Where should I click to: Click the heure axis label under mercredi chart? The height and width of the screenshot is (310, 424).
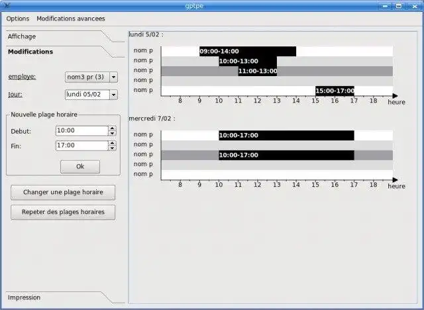396,186
